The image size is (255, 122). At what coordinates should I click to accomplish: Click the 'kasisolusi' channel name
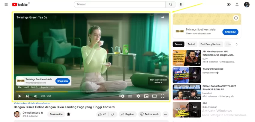[207, 93]
